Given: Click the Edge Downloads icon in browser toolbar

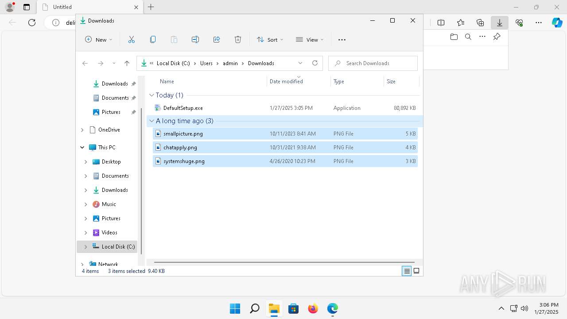Looking at the screenshot, I should click(500, 23).
